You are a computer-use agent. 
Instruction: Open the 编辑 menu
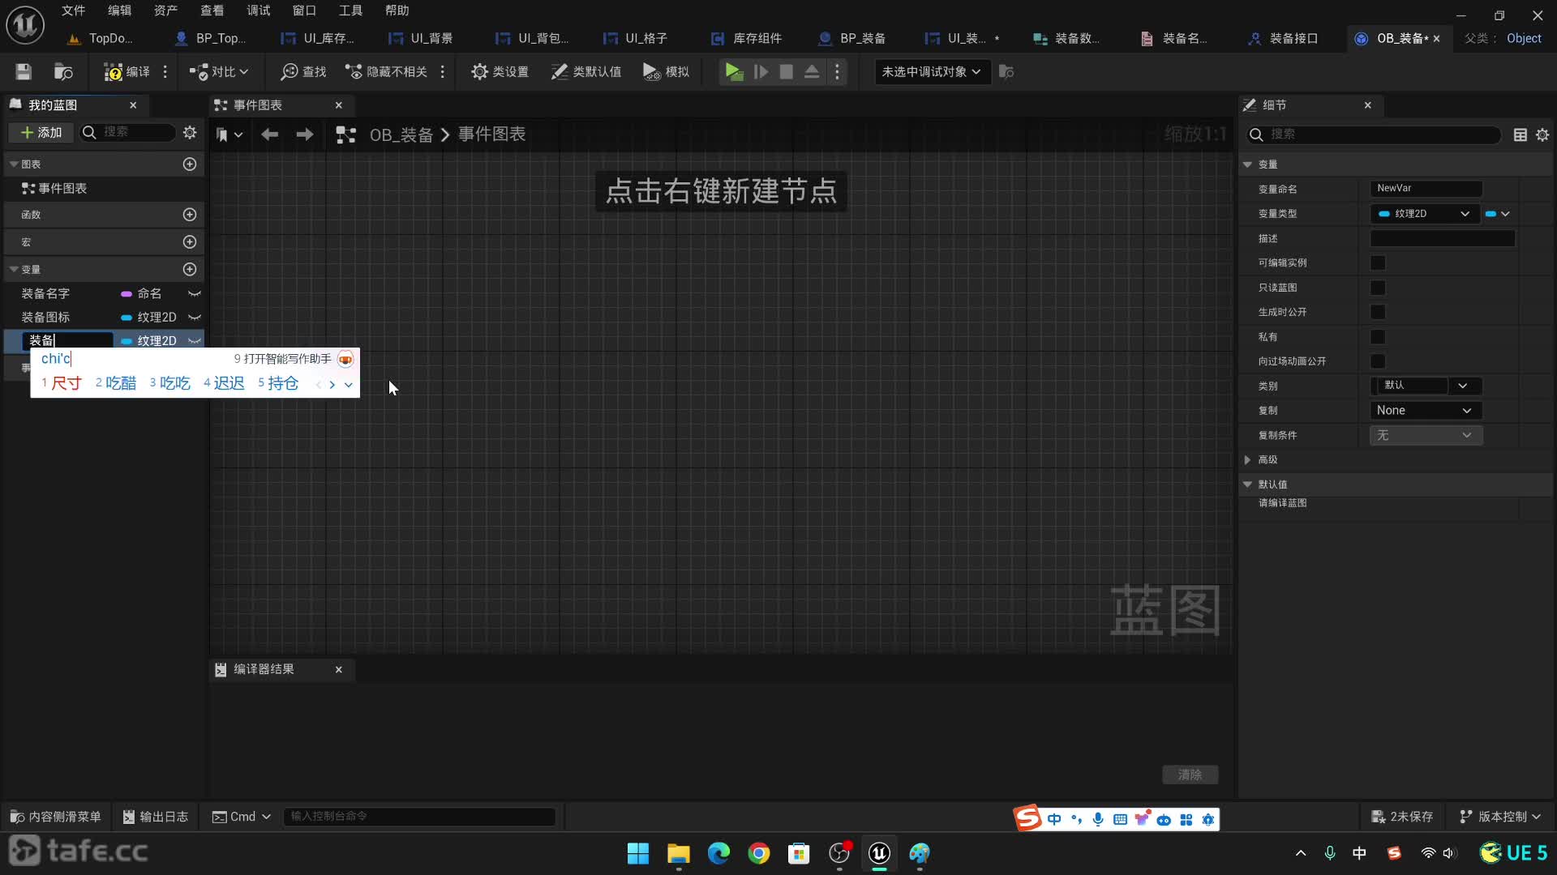[x=119, y=11]
